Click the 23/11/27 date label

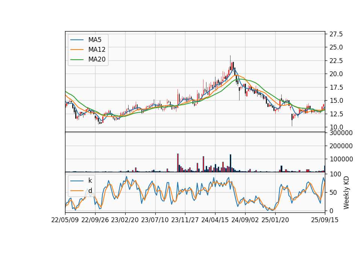click(185, 220)
